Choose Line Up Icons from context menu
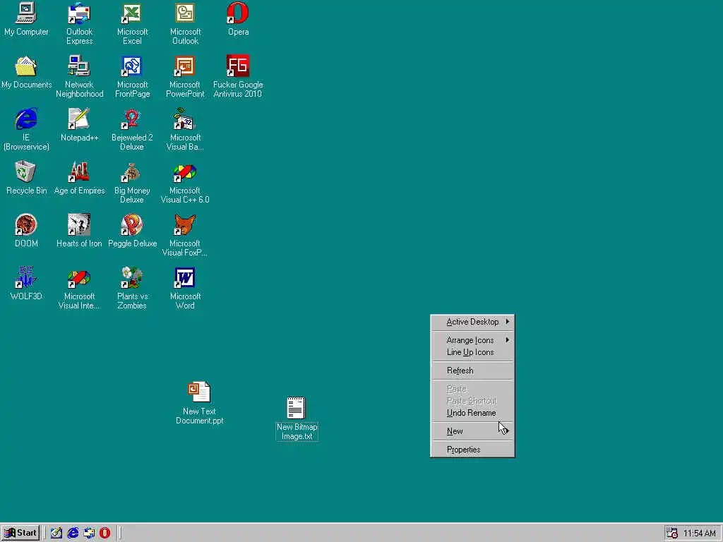723x542 pixels. [x=472, y=352]
